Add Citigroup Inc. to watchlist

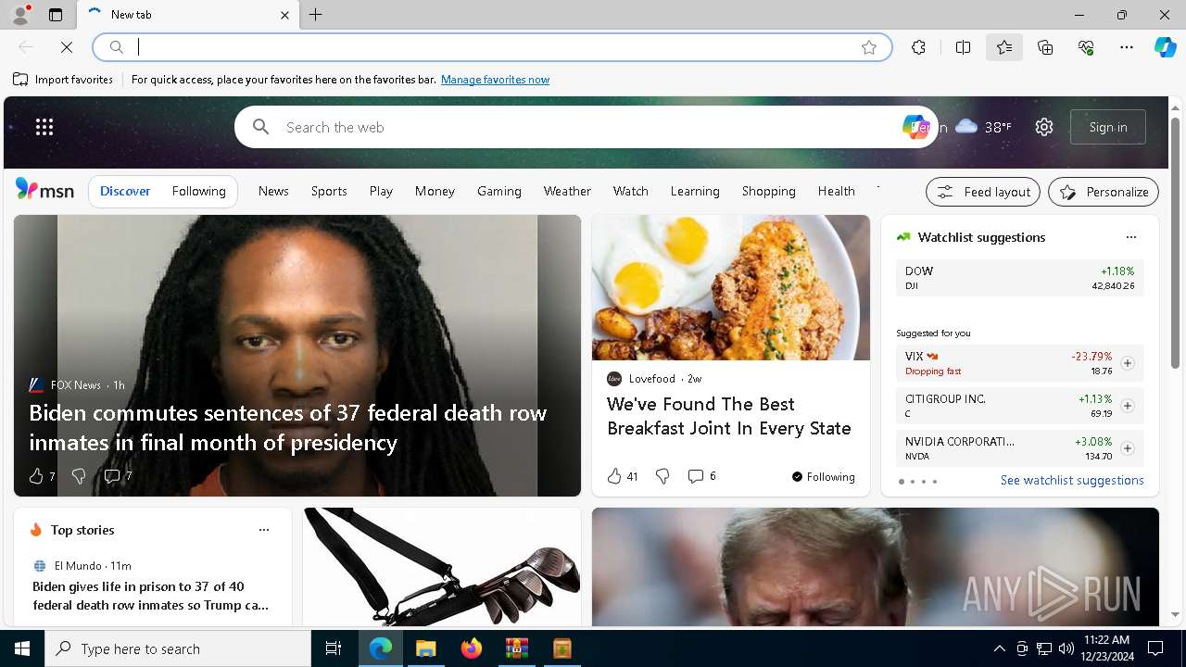[x=1127, y=406]
